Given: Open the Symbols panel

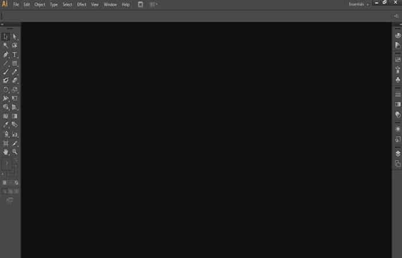Looking at the screenshot, I should [x=397, y=80].
